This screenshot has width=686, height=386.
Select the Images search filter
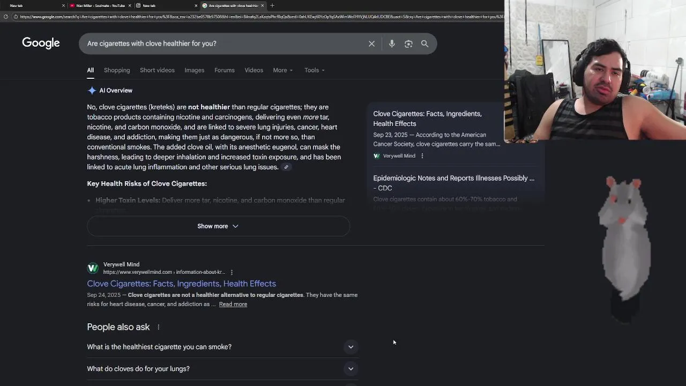coord(195,70)
